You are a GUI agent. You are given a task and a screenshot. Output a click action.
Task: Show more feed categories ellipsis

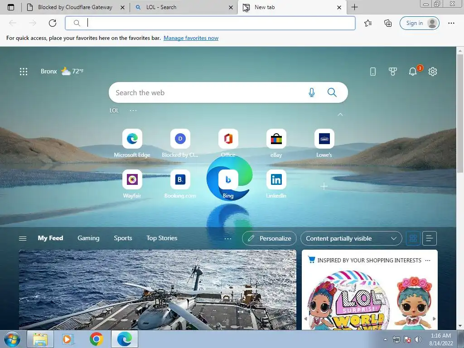(227, 238)
